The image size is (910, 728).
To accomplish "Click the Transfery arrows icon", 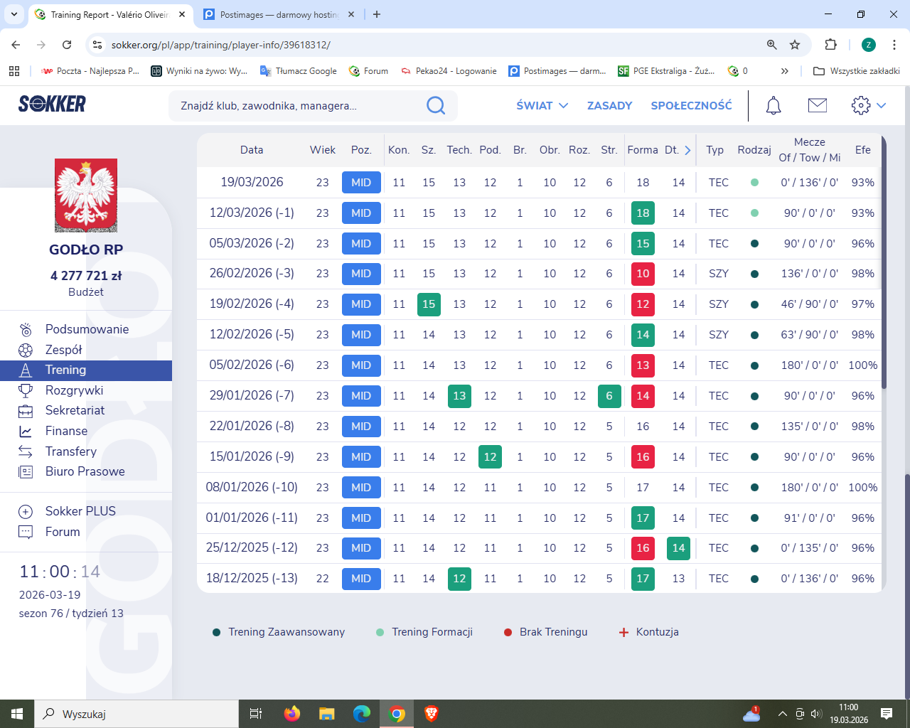I will [x=26, y=451].
